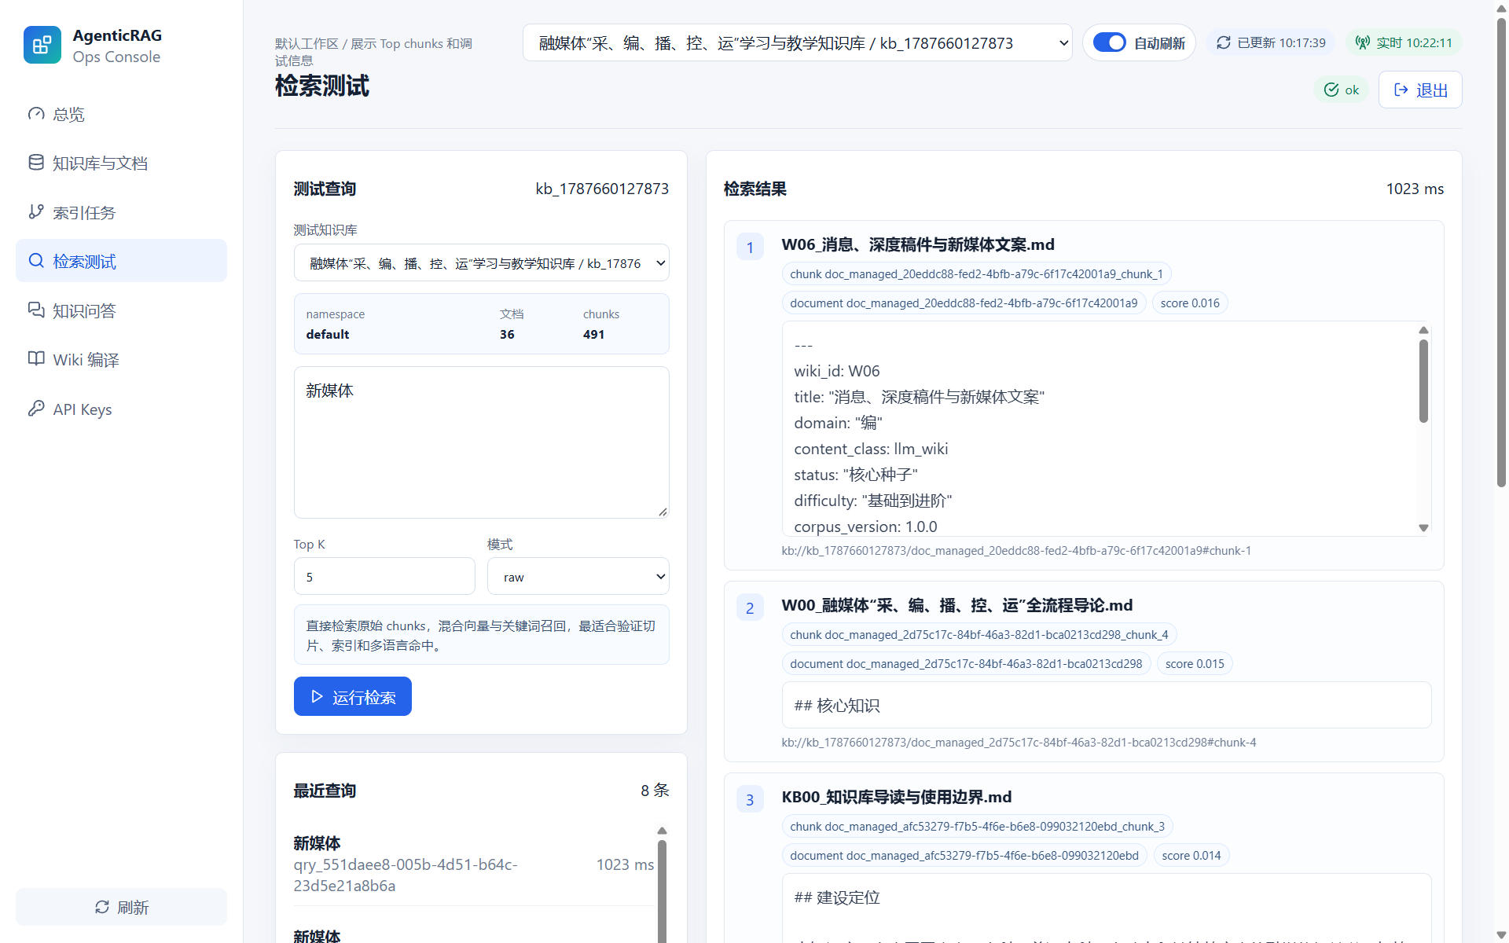Click chunks count 491
The image size is (1509, 943).
(x=593, y=334)
